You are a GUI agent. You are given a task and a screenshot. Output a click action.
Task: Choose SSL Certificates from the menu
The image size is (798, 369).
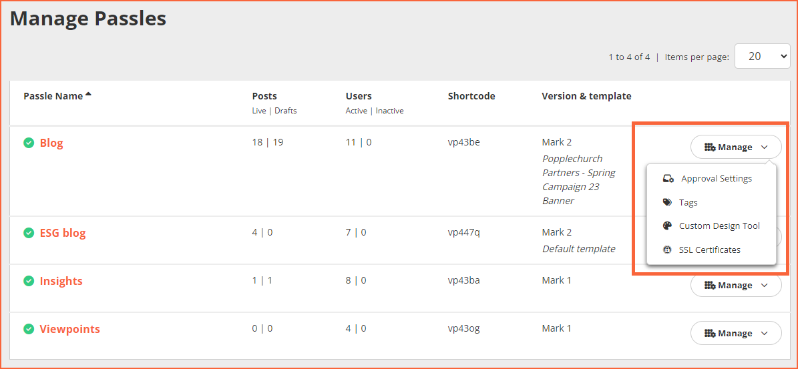pos(711,250)
